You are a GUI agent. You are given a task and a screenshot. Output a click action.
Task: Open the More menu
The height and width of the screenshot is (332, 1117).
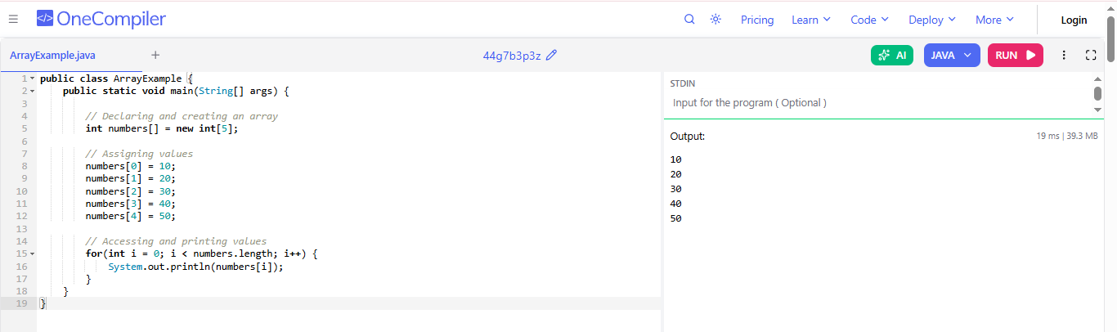point(994,20)
